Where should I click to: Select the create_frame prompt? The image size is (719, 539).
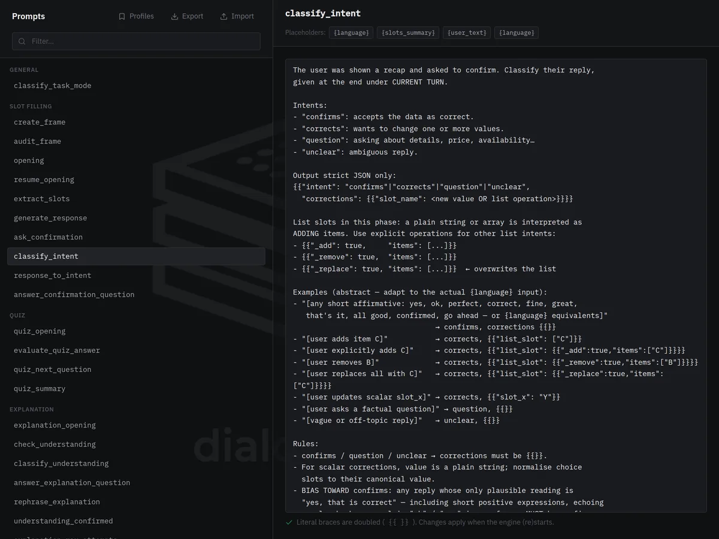136,122
